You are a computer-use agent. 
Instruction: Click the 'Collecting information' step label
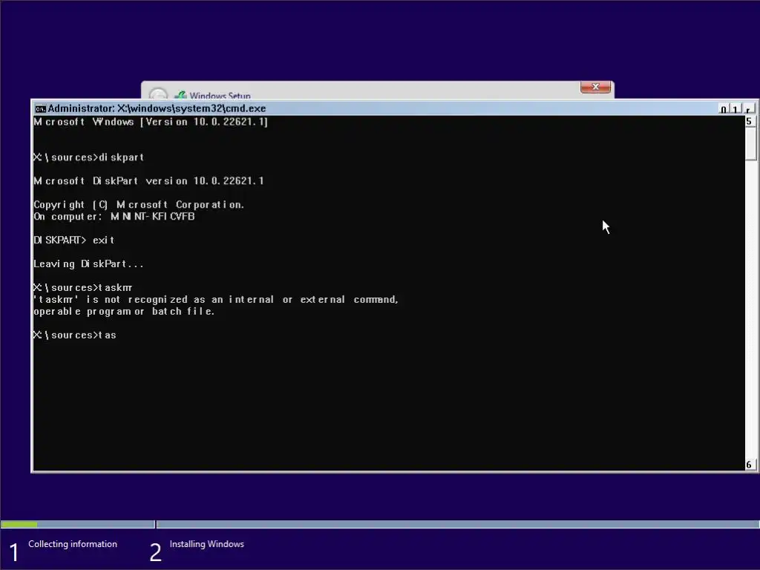[x=73, y=544]
